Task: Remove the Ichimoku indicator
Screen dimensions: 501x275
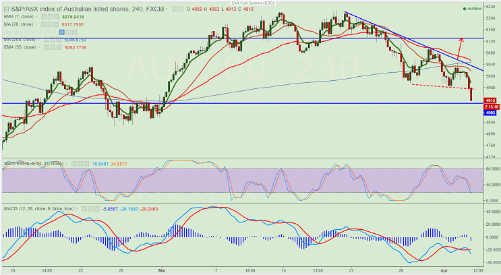Action: 74,32
